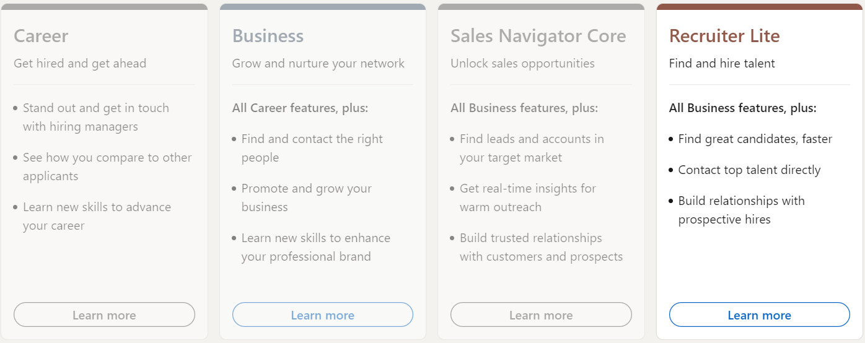Open Learn more for the Business plan
This screenshot has width=865, height=343.
click(x=322, y=315)
